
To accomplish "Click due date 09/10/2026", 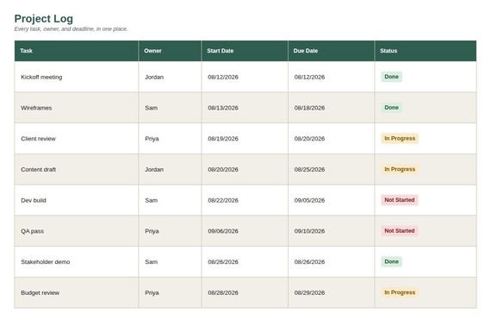I will point(309,231).
